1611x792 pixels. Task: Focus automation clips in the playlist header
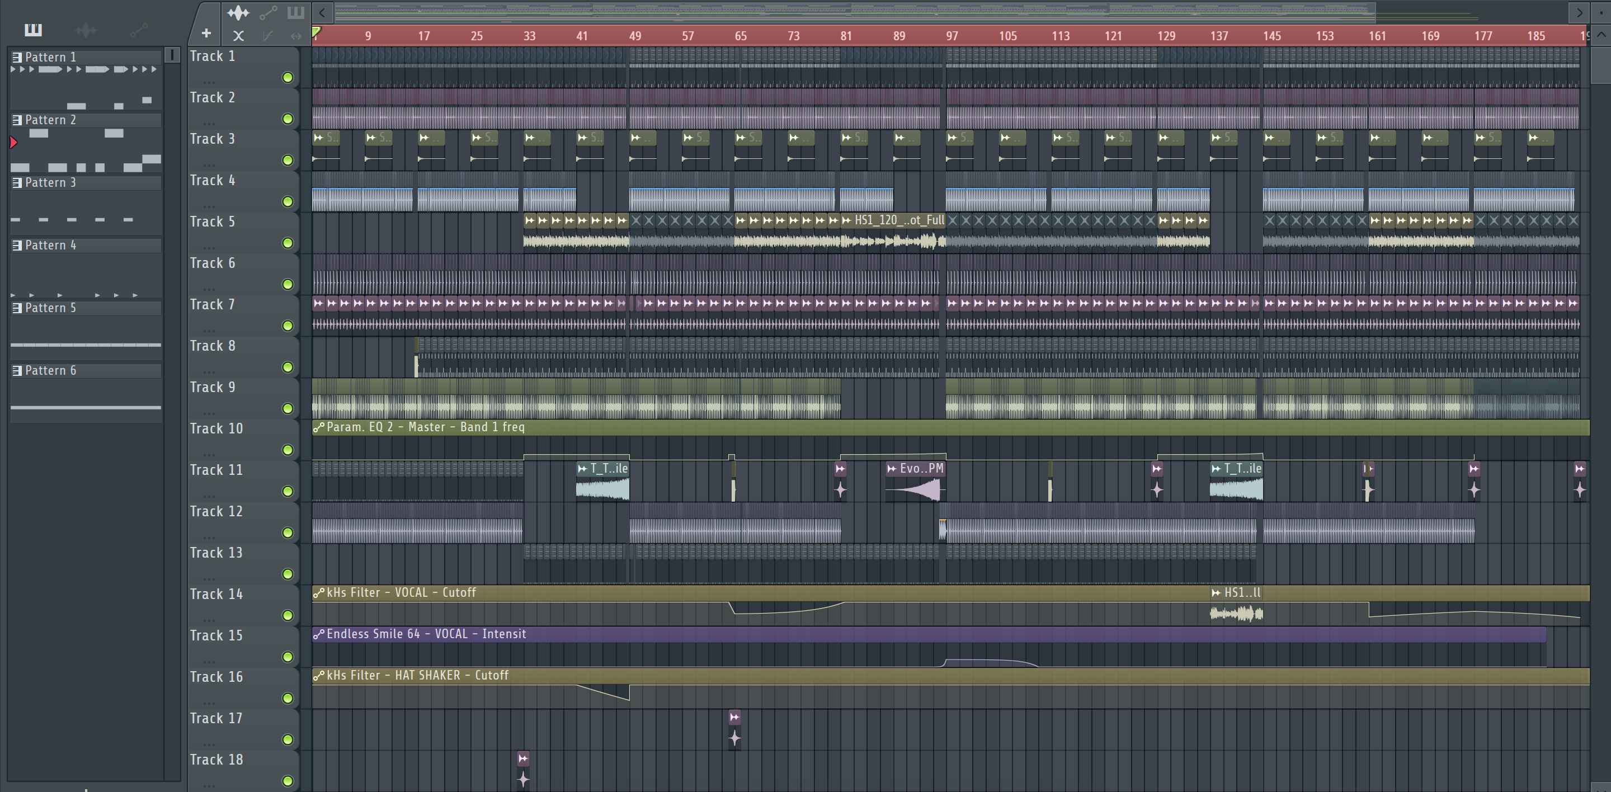268,12
